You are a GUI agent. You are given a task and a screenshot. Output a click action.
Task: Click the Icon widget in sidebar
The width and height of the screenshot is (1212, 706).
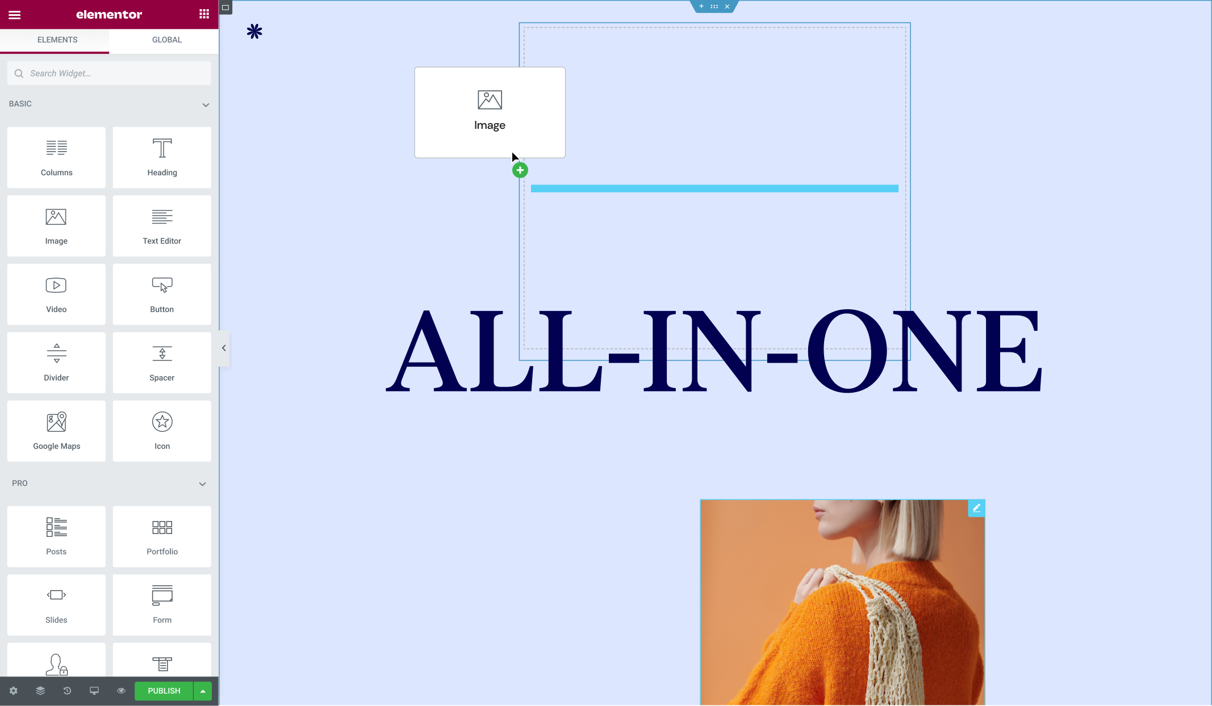pos(161,428)
